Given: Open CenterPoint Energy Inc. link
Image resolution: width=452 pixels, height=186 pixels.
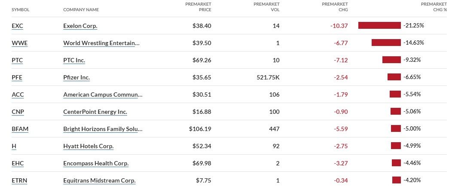Looking at the screenshot, I should [95, 112].
